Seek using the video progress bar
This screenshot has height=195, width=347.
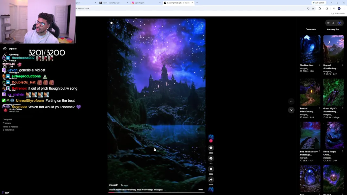(x=156, y=192)
